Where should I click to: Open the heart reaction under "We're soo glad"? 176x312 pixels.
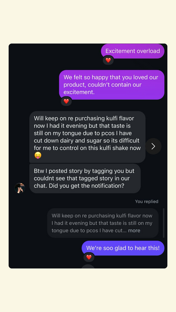(89, 257)
